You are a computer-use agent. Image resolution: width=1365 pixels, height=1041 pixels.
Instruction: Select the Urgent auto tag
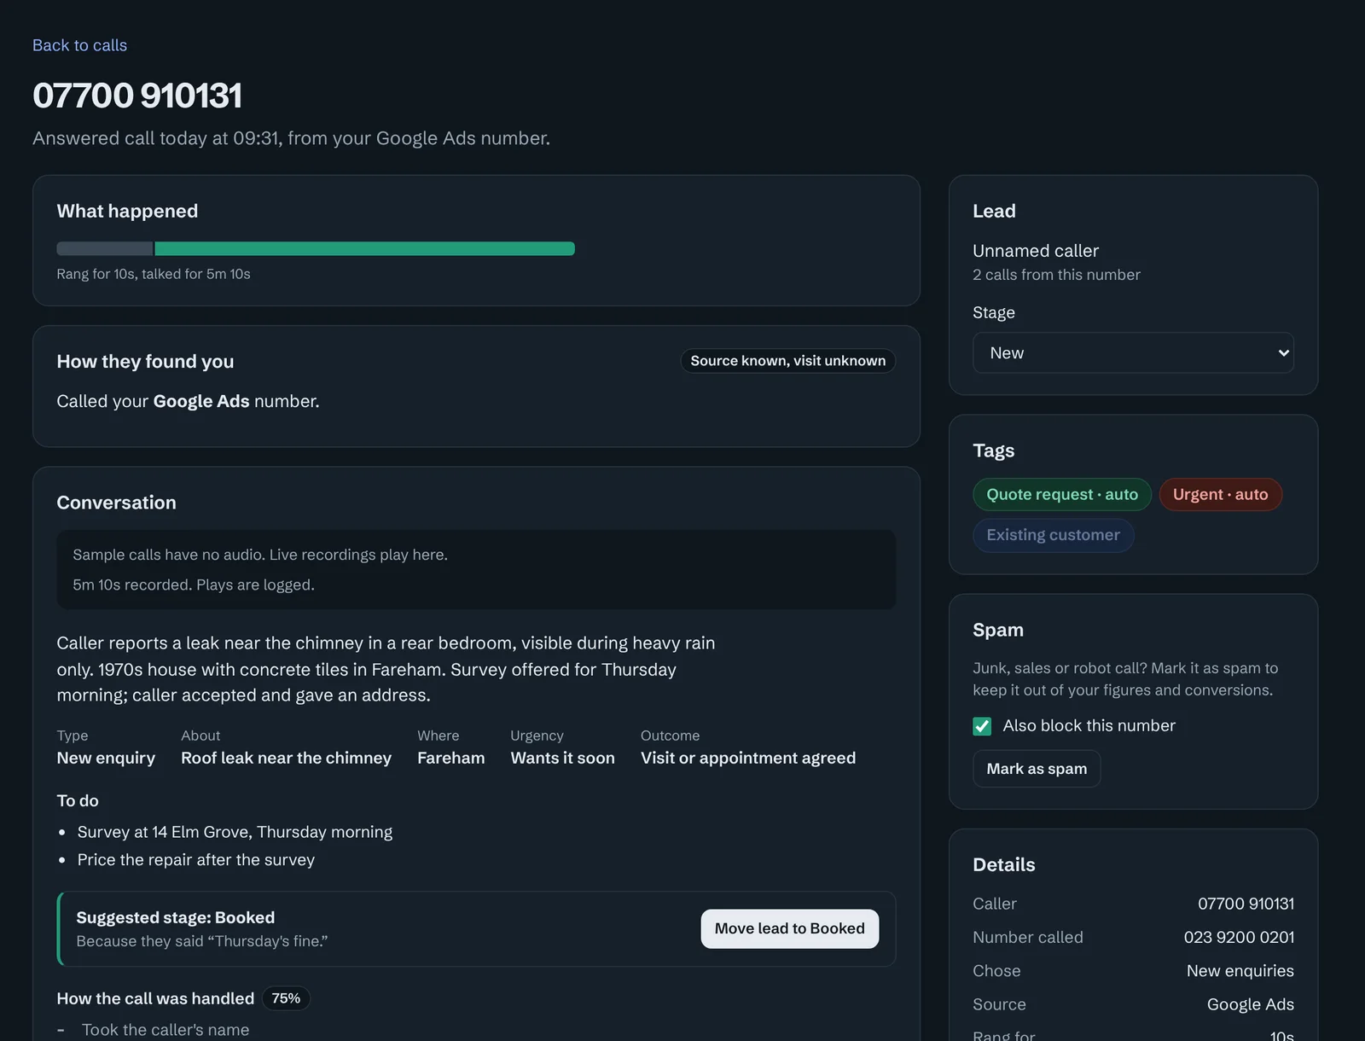click(1220, 495)
